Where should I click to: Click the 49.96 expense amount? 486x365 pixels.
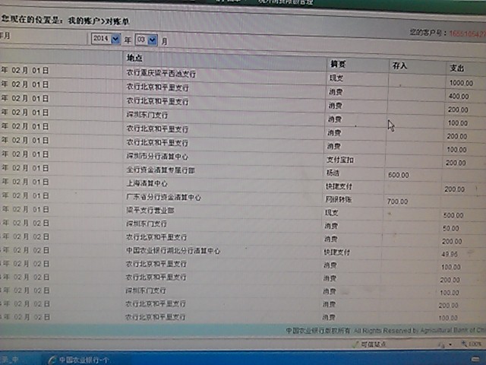click(450, 254)
